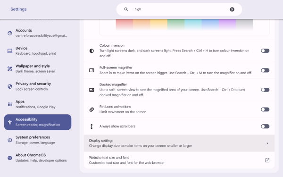Toggle the Colour inversion switch
The height and width of the screenshot is (177, 283).
[x=265, y=51]
